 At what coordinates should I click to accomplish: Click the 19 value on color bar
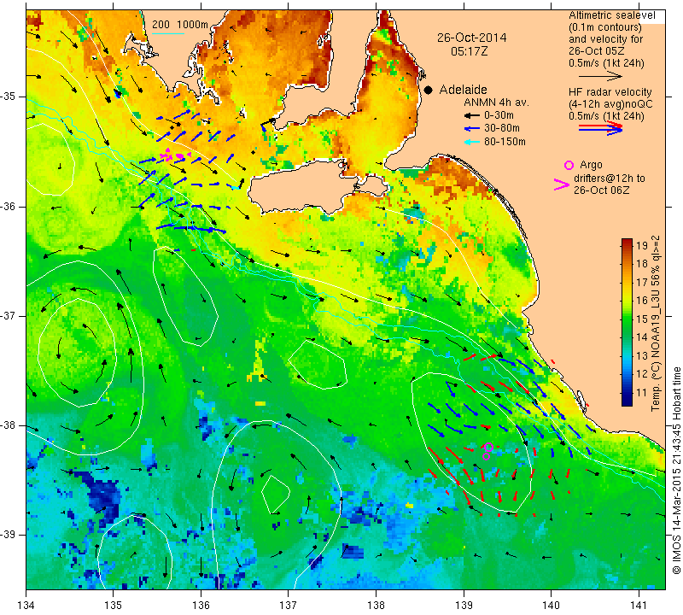coord(642,245)
